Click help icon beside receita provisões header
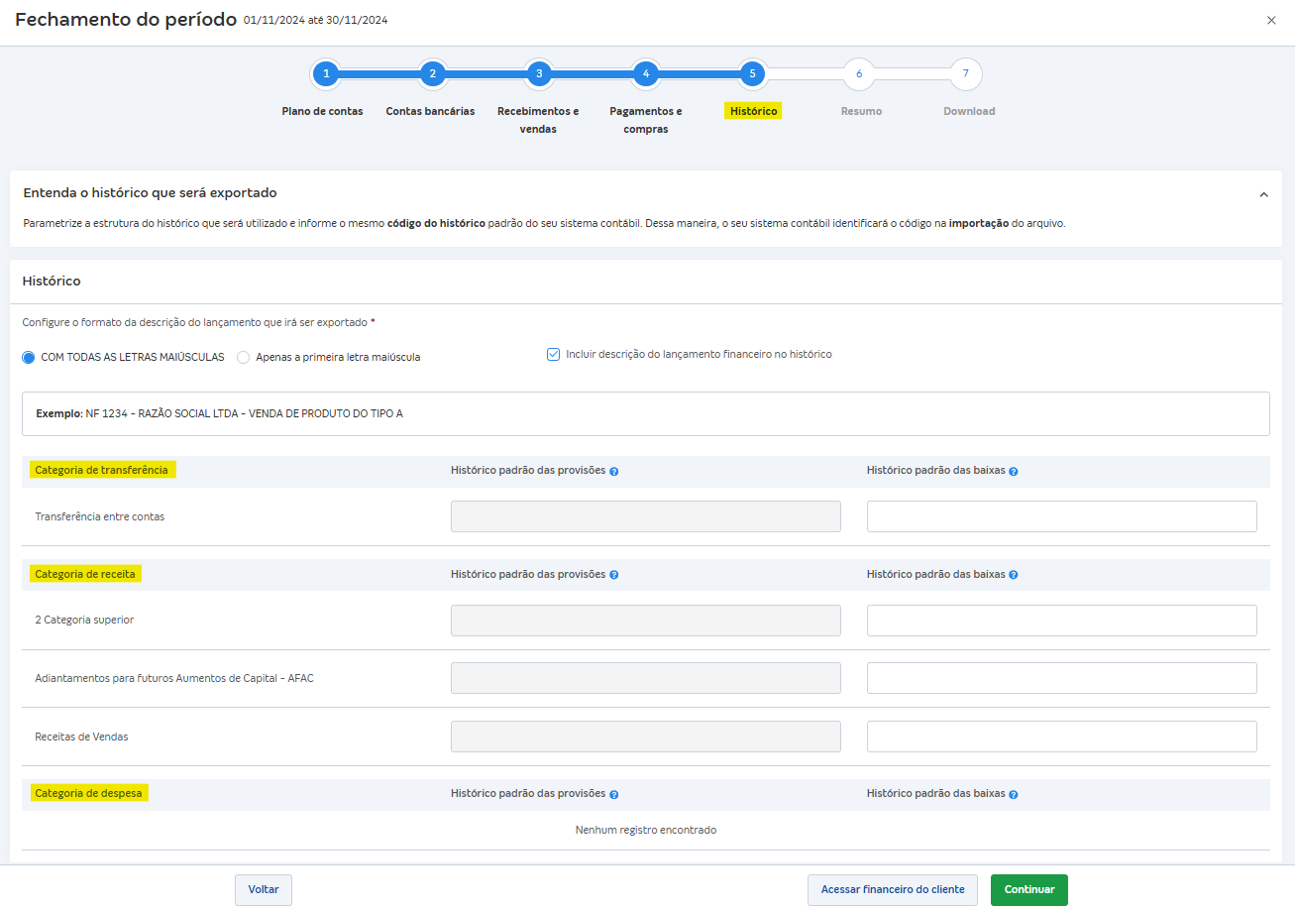Viewport: 1295px width, 909px height. coord(614,575)
